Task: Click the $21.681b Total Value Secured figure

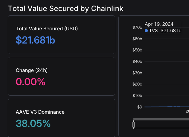Action: pyautogui.click(x=35, y=40)
